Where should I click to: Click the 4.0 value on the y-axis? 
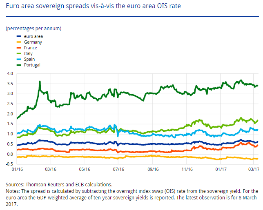[x=10, y=73]
